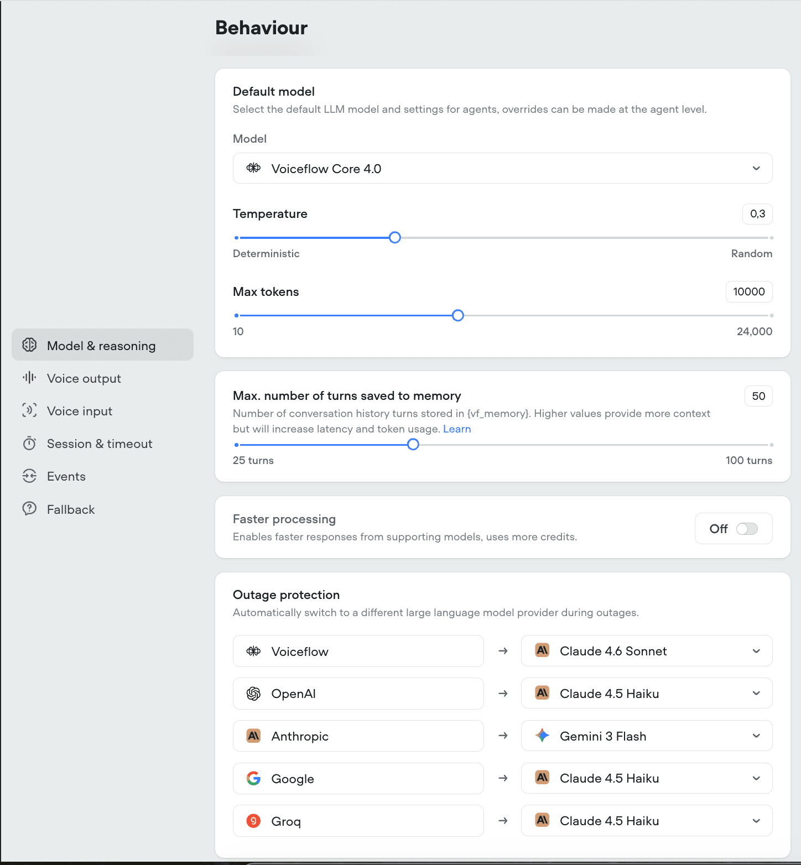Click the 100 turns label
This screenshot has width=801, height=865.
[748, 460]
